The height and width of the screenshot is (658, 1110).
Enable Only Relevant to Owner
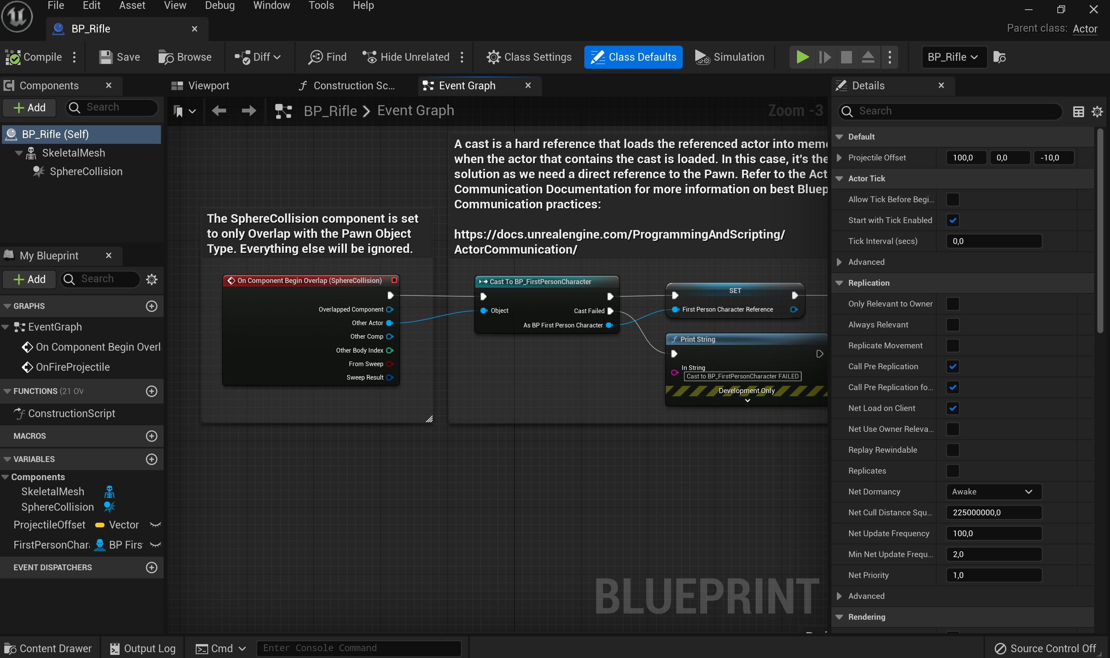click(953, 304)
